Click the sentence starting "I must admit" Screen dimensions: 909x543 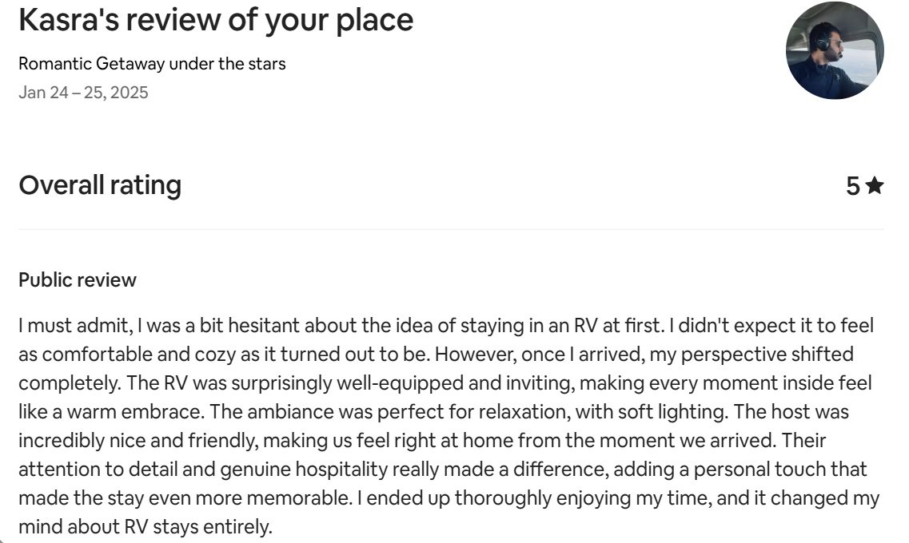341,325
